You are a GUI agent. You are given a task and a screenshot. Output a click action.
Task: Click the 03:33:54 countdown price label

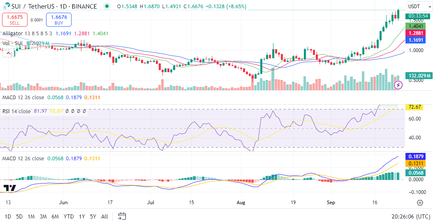point(418,16)
